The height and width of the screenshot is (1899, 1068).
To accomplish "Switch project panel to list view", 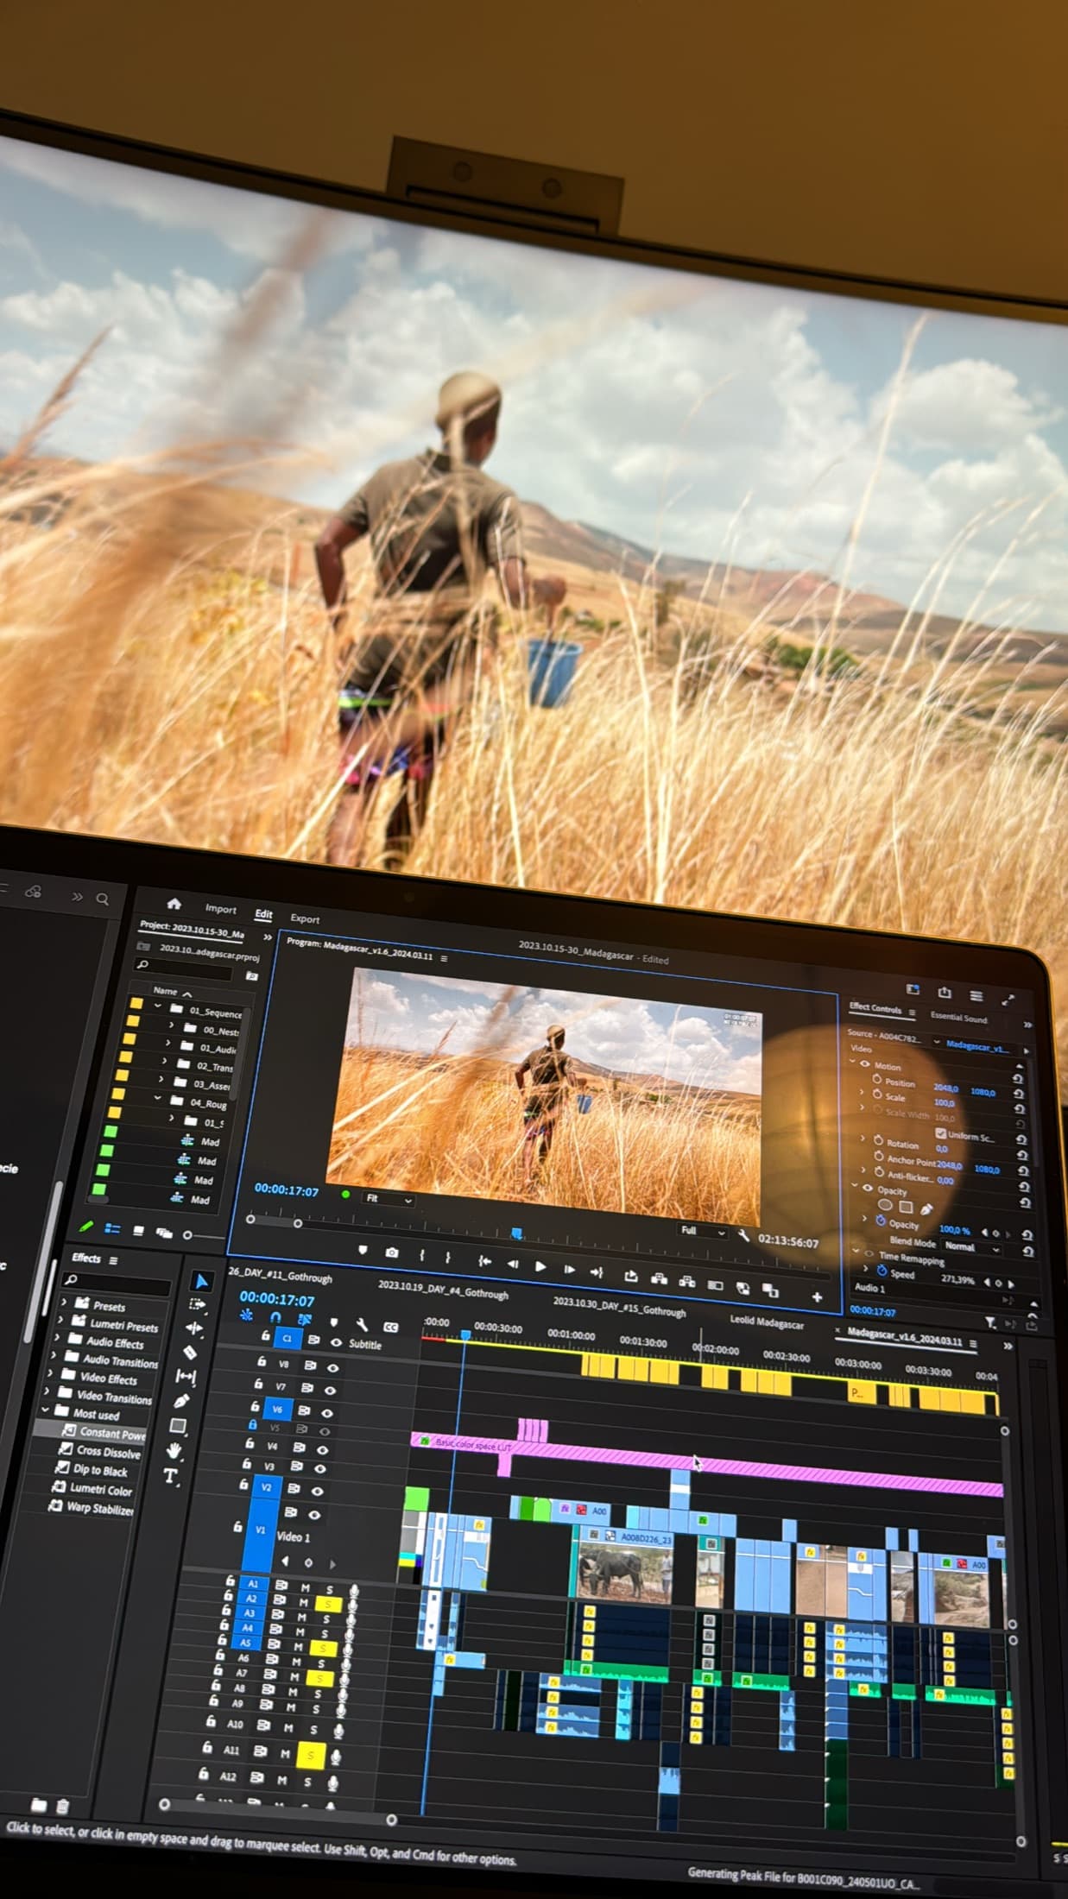I will click(x=112, y=1228).
